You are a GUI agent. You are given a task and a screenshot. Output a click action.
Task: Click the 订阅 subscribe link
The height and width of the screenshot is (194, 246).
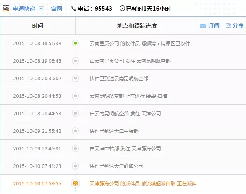pos(213,26)
